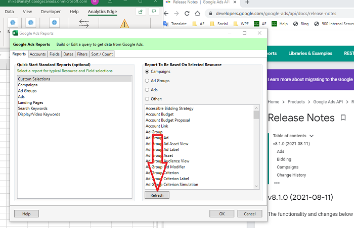Open the v8.1.0 (2021-08-11) contents link
Screen dimensions: 354x228
(x=291, y=144)
